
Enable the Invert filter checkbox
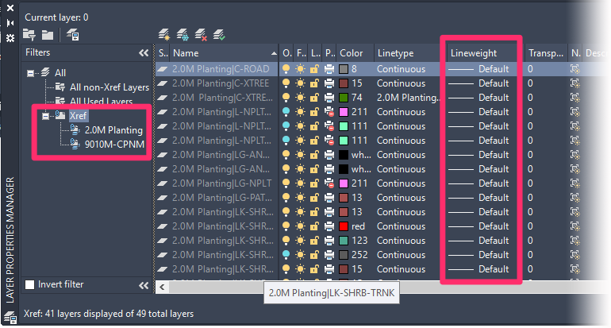click(x=29, y=284)
